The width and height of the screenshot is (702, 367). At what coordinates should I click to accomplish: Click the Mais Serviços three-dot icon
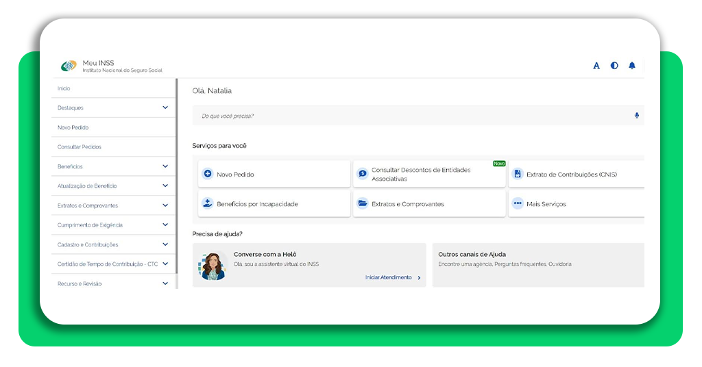pos(518,203)
